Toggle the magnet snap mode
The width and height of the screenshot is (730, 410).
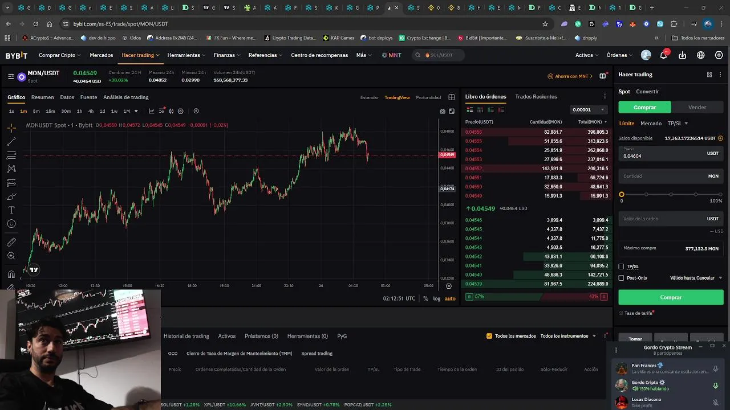click(x=11, y=274)
